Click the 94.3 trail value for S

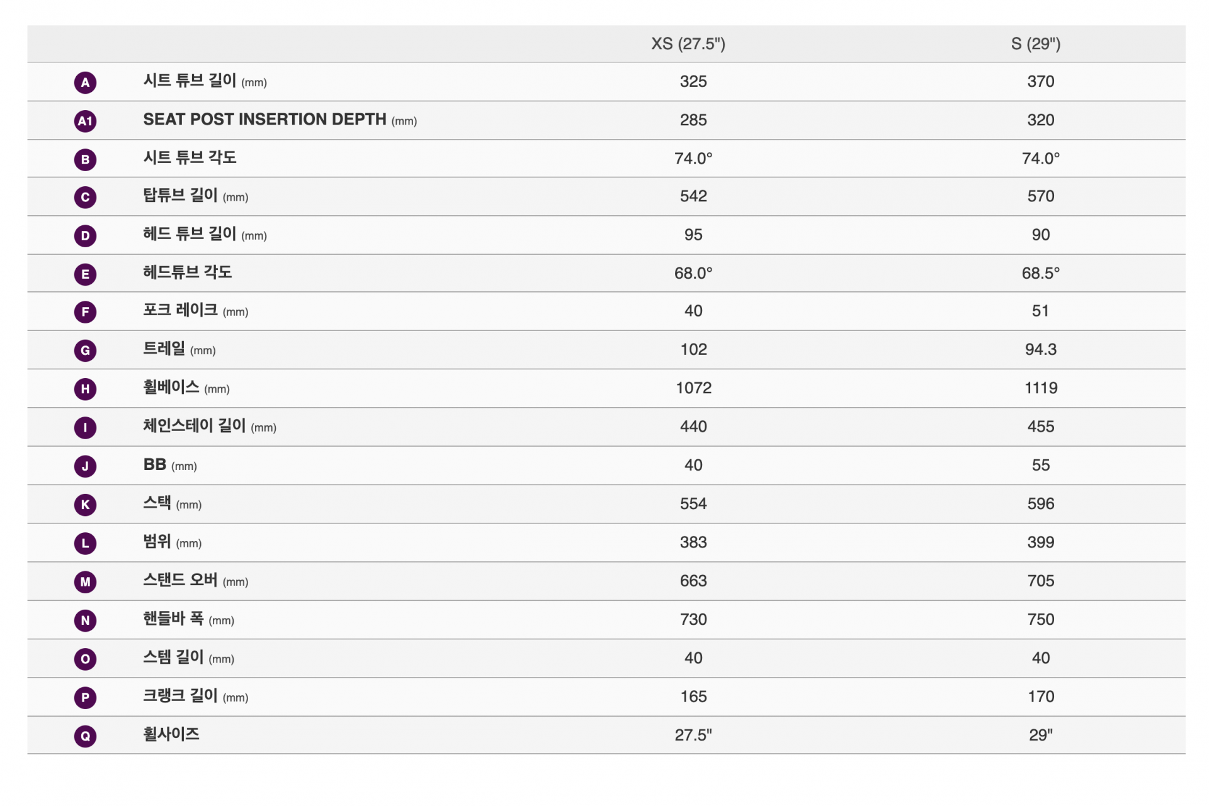[1040, 349]
